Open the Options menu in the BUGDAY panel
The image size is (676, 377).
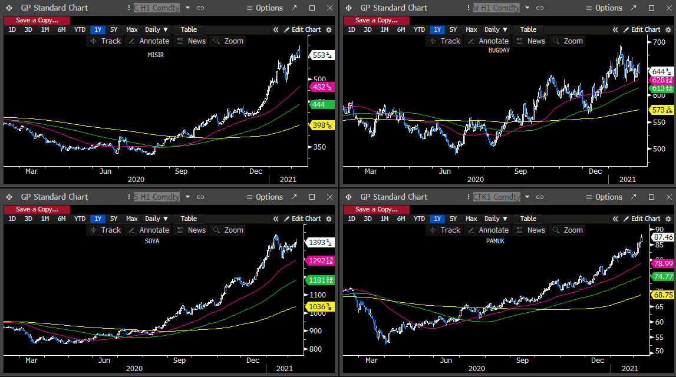604,8
